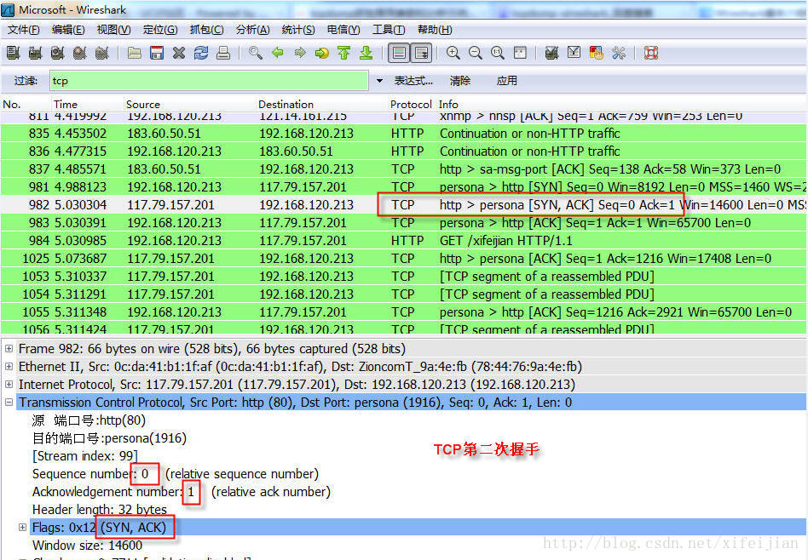Viewport: 808px width, 560px height.
Task: Click the 过滤 label button
Action: [x=26, y=81]
